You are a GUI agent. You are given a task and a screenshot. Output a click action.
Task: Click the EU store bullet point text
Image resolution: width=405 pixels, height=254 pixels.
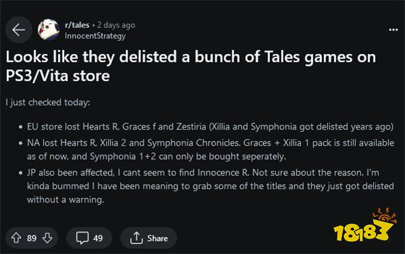[210, 126]
